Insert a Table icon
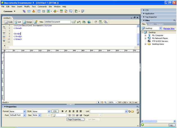 coord(39,11)
